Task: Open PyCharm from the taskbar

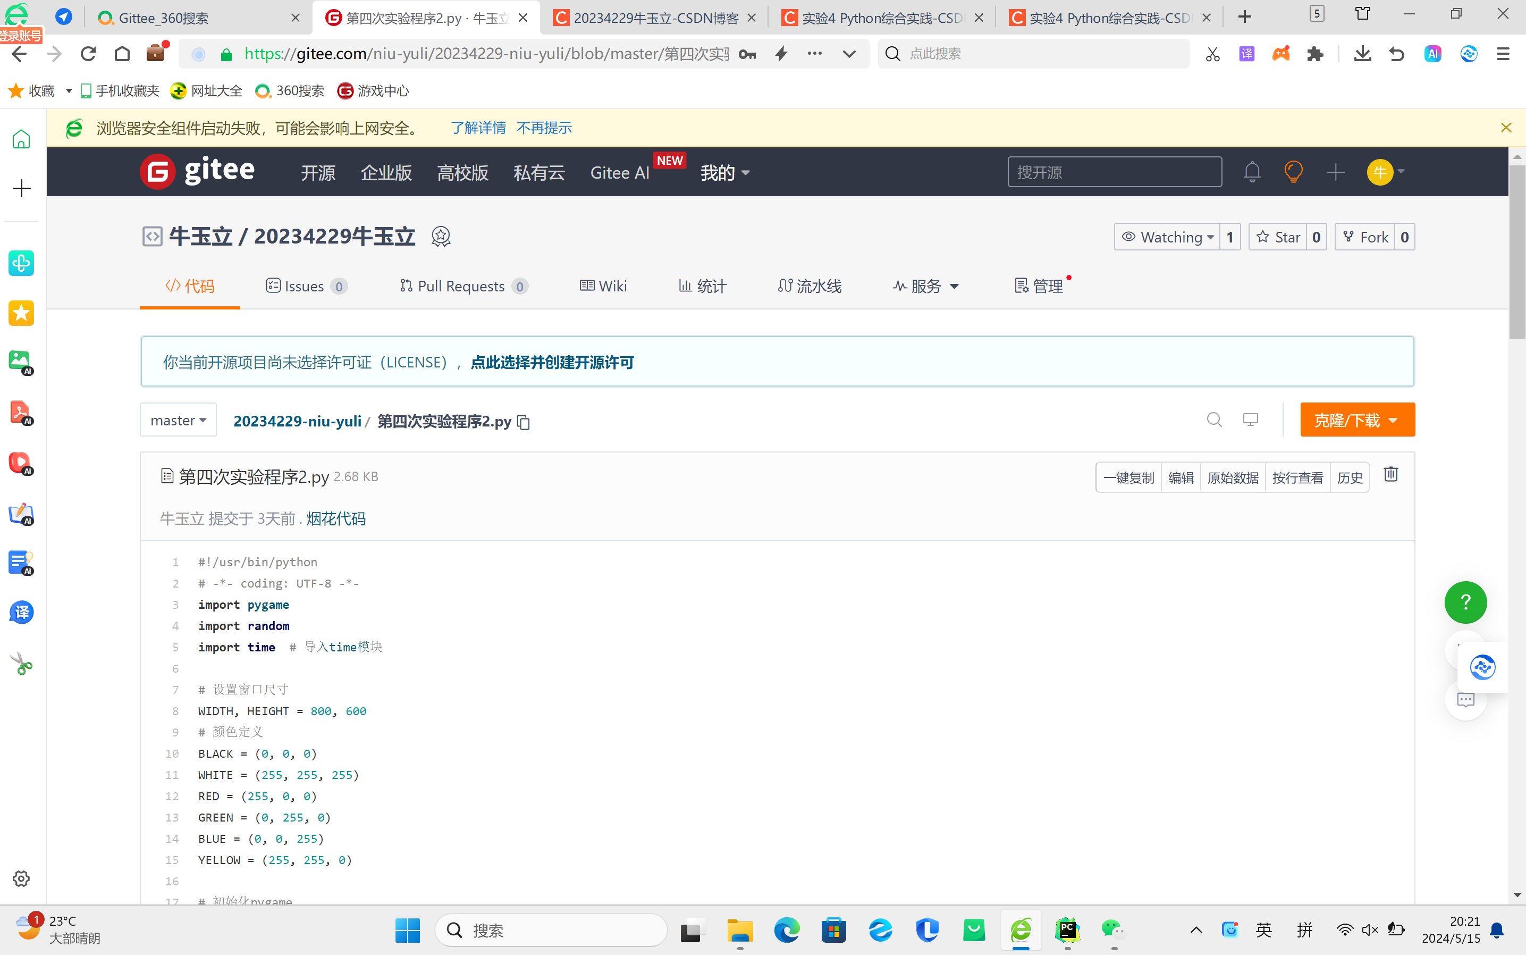Action: [1068, 929]
